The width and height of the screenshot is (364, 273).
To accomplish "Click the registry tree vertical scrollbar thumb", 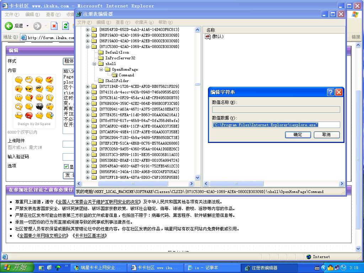I will click(x=198, y=85).
